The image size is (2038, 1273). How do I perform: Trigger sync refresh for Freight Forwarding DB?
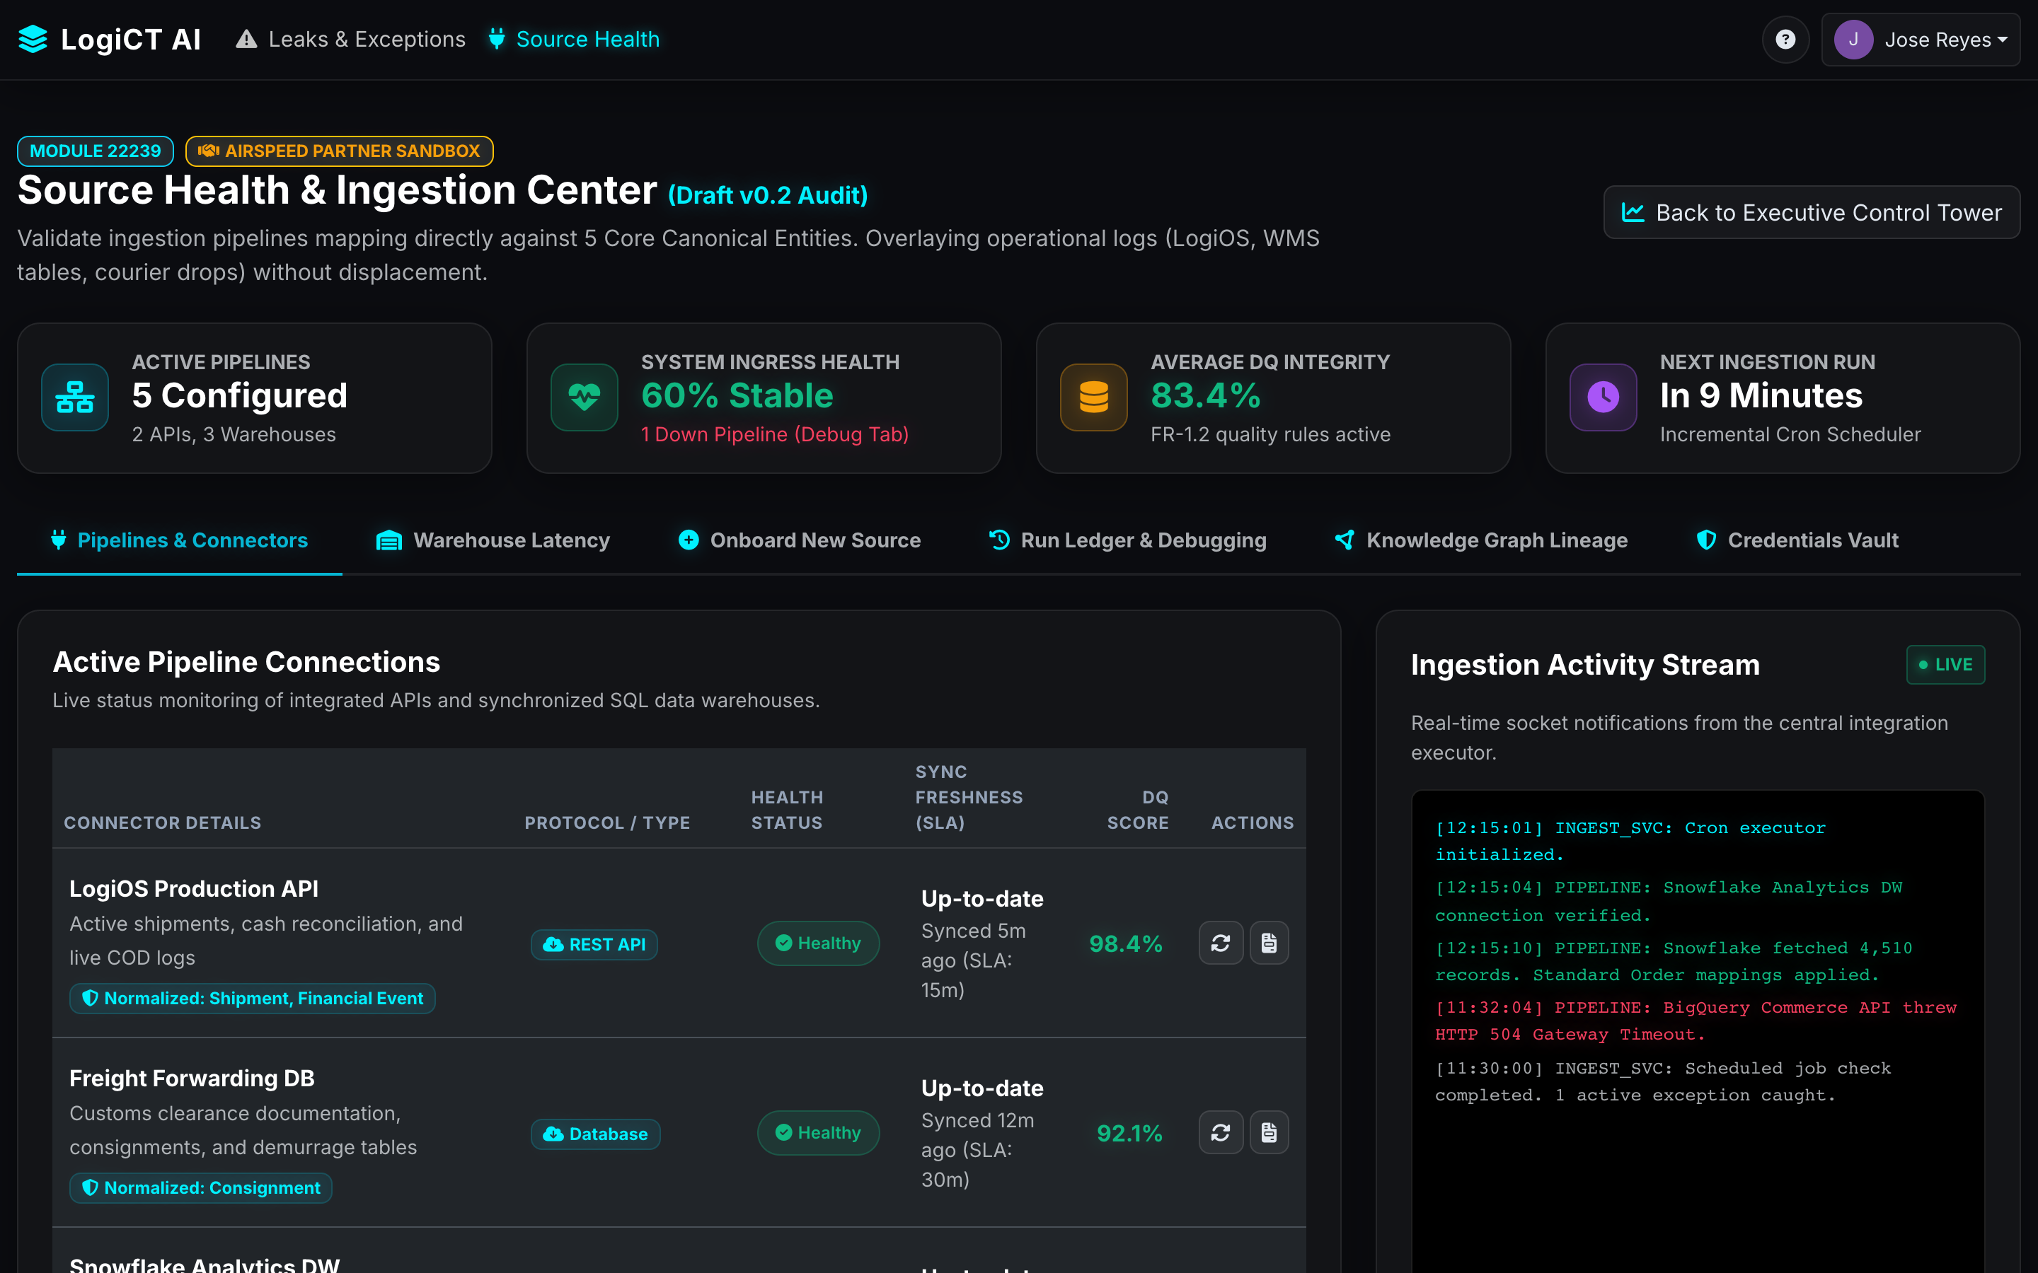coord(1221,1132)
